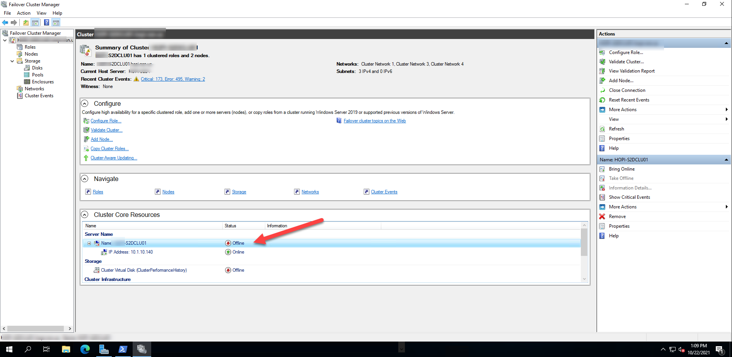Collapse the Cluster Core Resources section
The width and height of the screenshot is (732, 357).
[x=84, y=215]
